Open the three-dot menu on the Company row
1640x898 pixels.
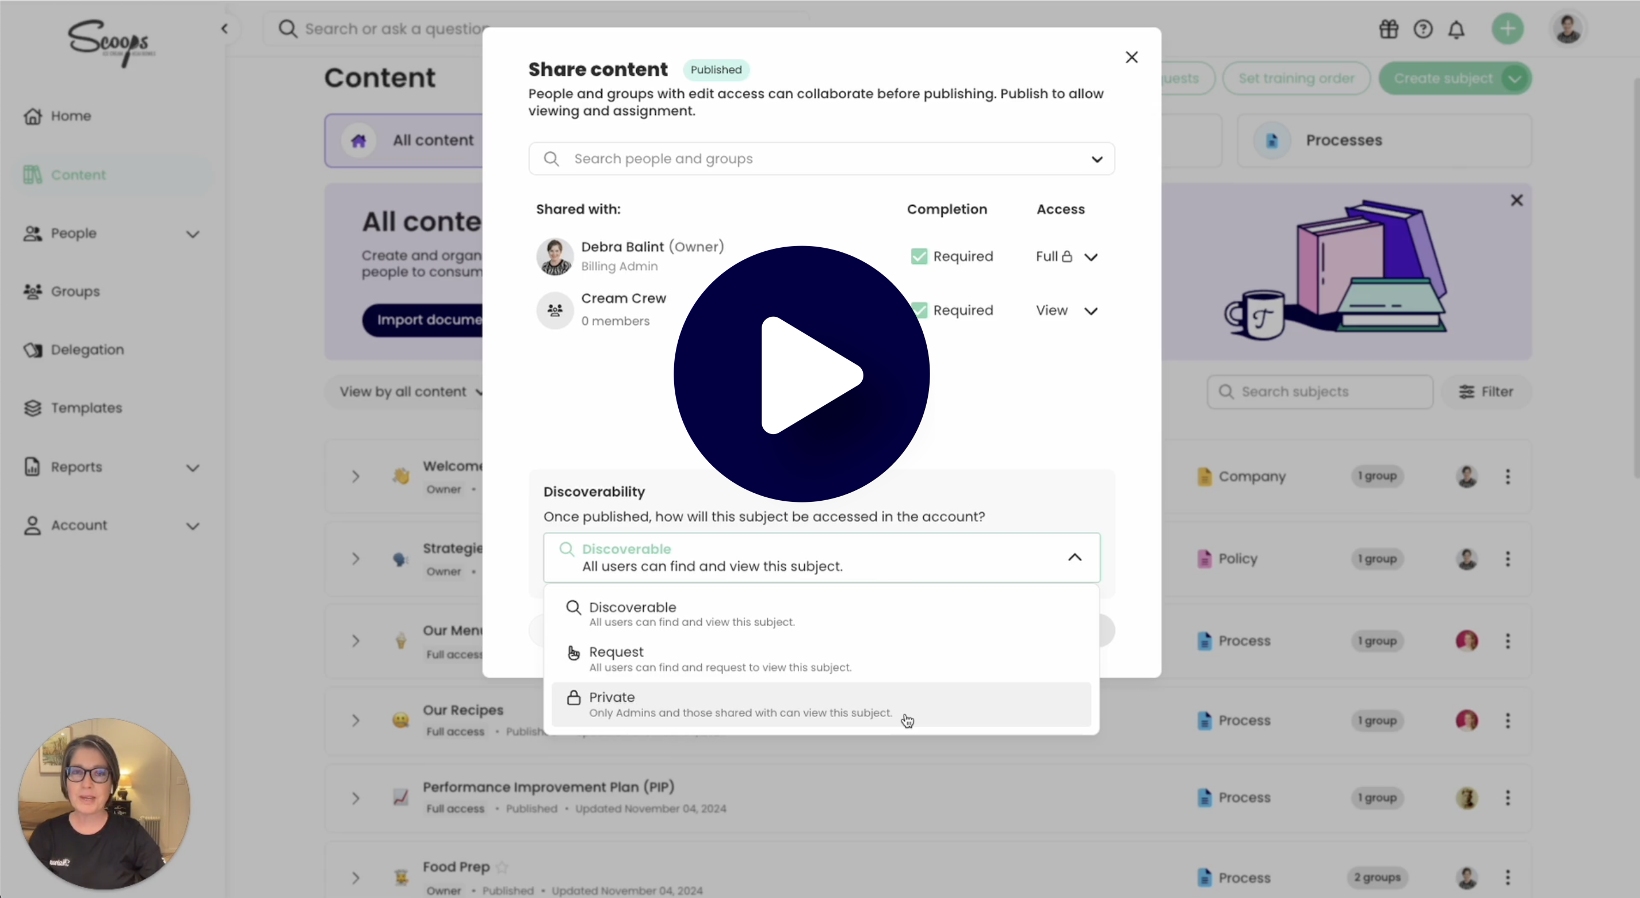coord(1508,476)
